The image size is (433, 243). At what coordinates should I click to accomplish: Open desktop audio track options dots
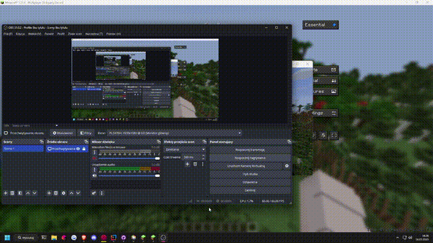[95, 169]
